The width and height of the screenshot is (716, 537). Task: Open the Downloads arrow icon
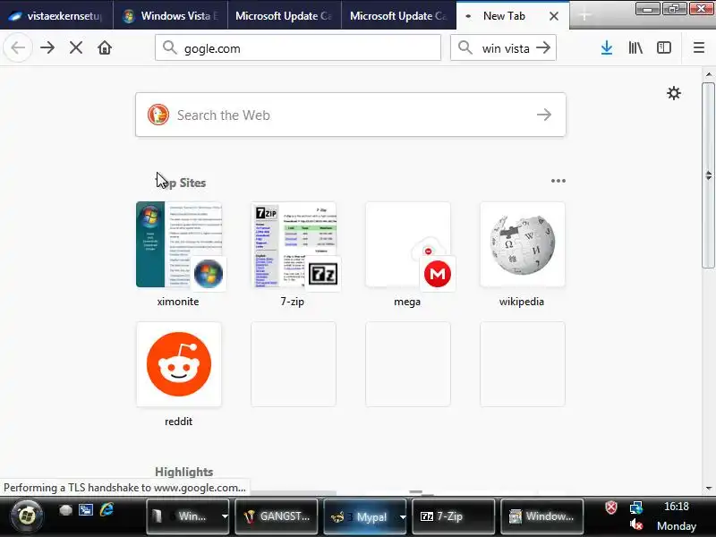(607, 47)
